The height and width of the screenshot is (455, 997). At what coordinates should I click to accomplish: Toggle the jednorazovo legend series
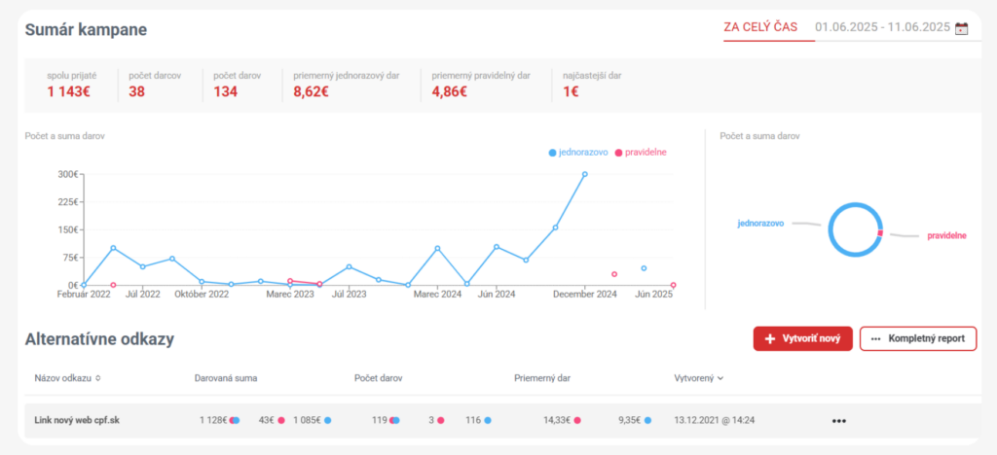pos(578,153)
